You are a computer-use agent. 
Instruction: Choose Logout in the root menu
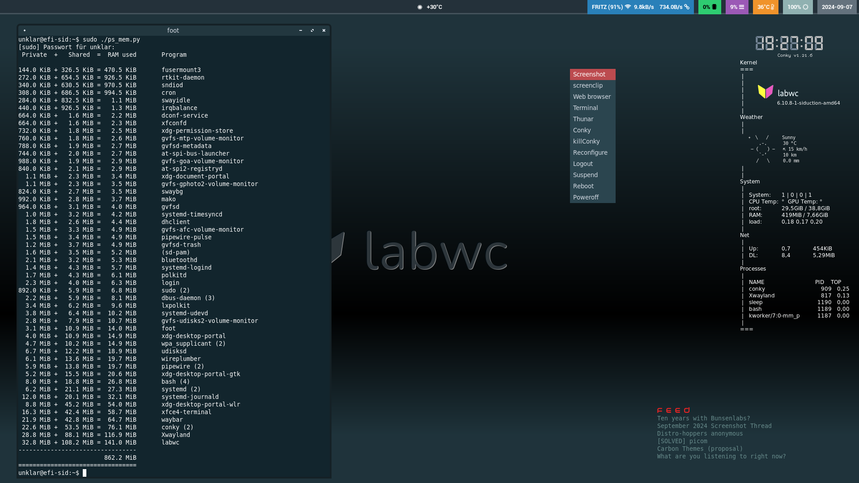coord(592,164)
